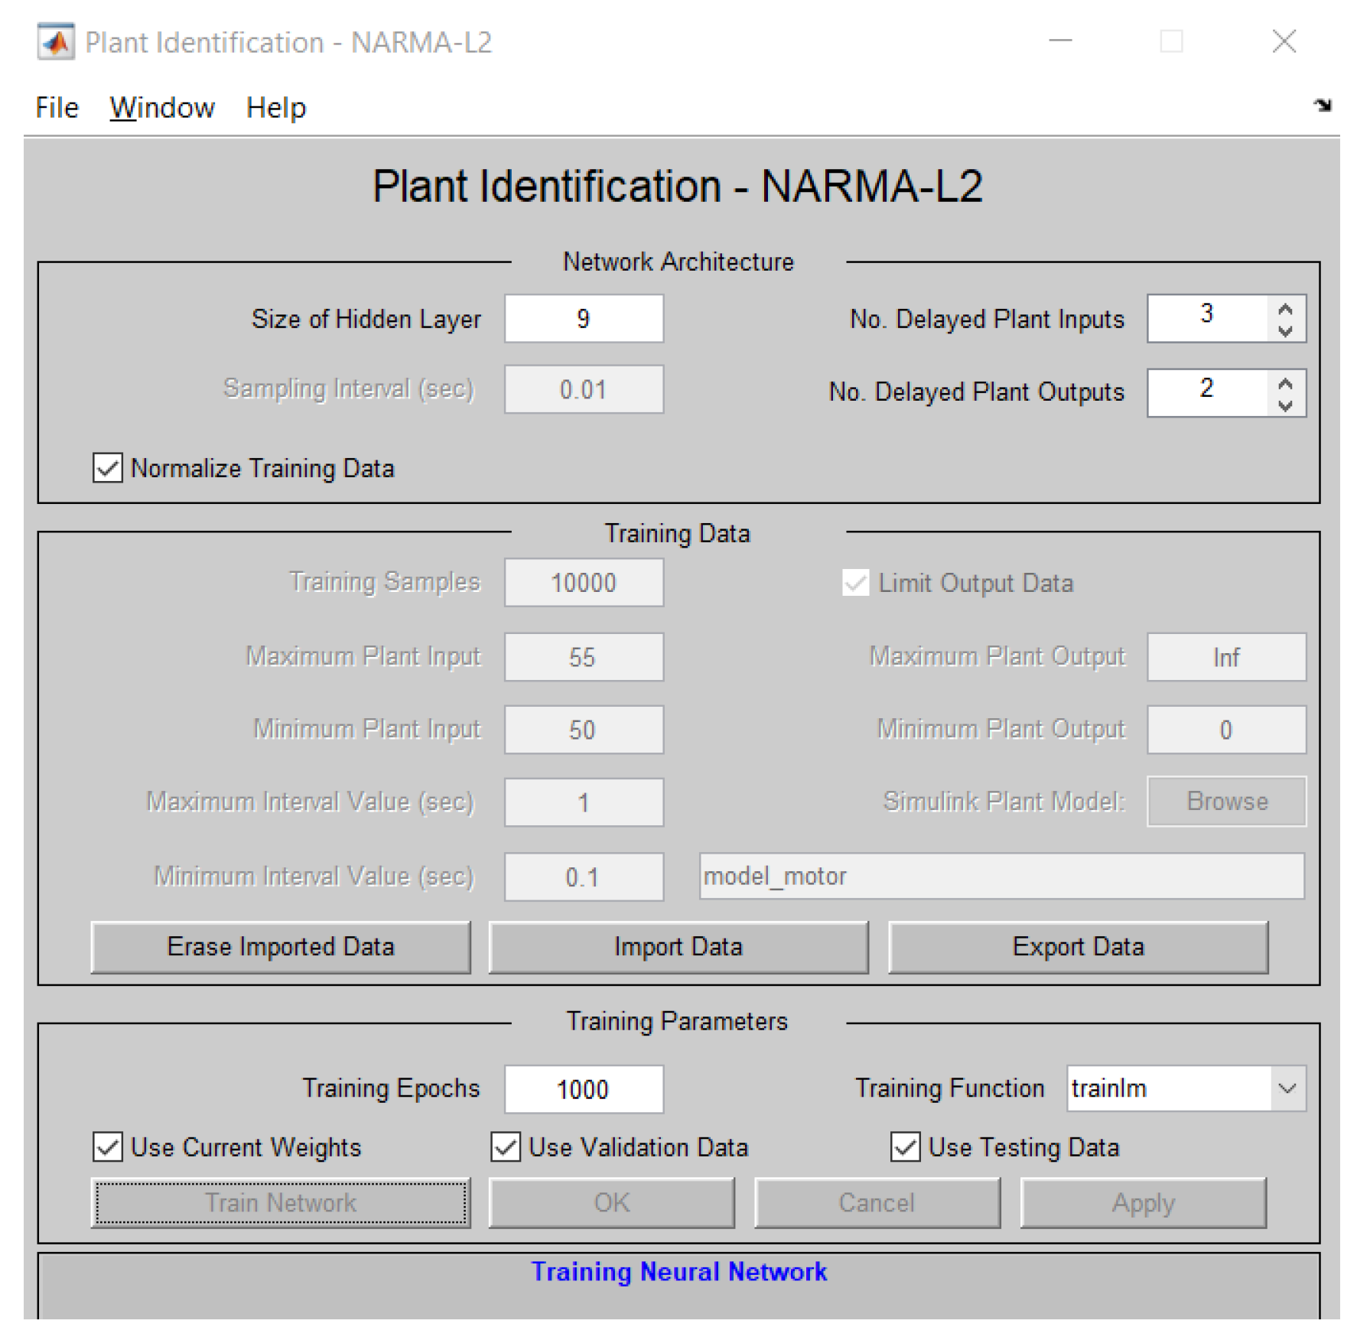Click the Training Neural Network status text
This screenshot has height=1340, width=1357.
[679, 1271]
